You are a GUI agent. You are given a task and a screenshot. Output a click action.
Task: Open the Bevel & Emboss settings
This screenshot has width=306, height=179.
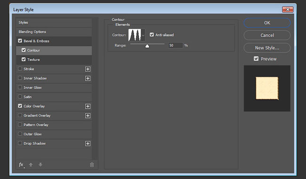(54, 41)
